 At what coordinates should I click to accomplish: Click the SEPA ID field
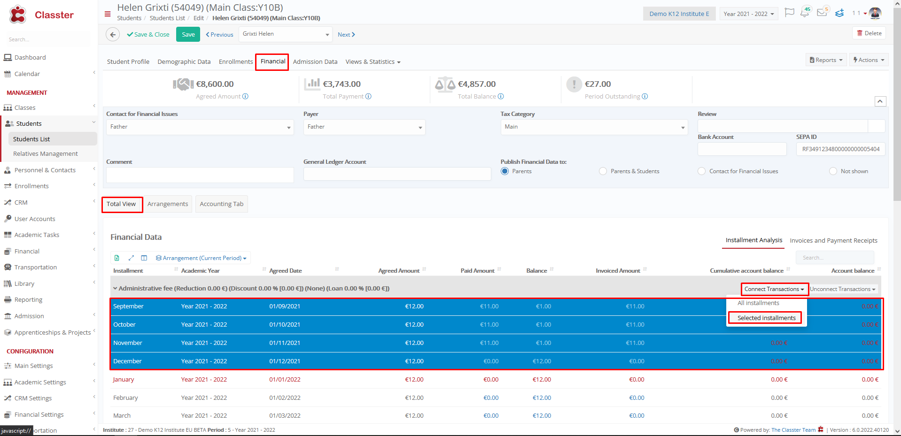click(840, 149)
